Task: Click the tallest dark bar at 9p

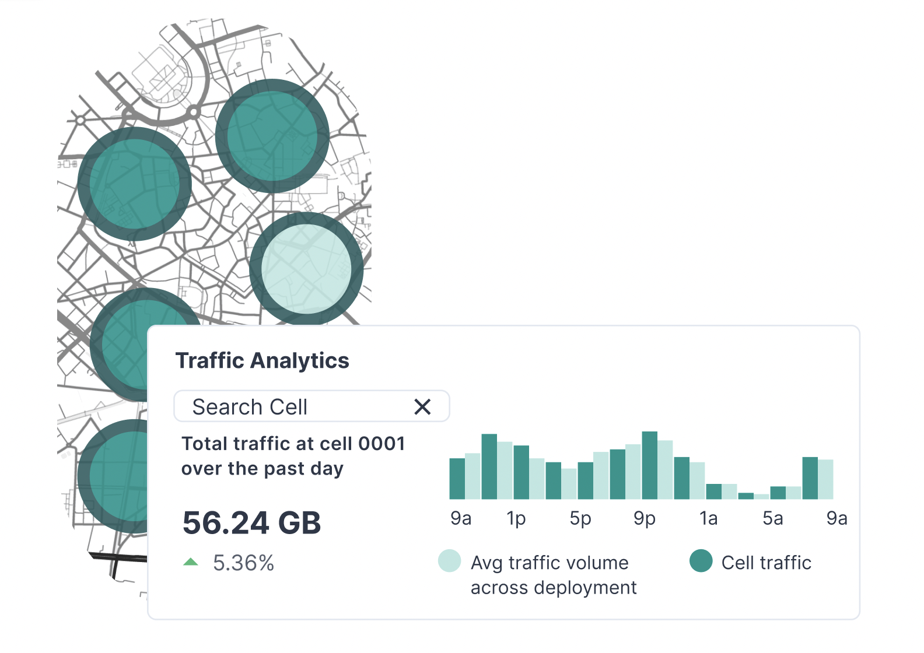Action: tap(650, 465)
